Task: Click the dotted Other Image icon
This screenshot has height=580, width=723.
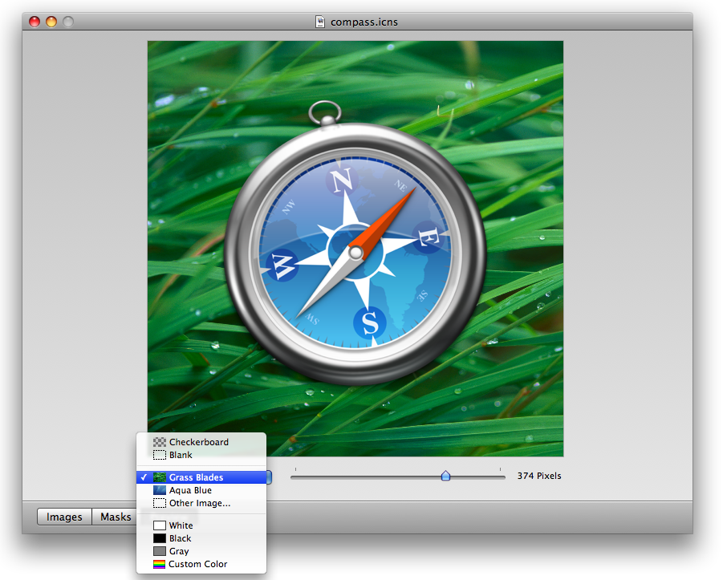Action: tap(160, 503)
